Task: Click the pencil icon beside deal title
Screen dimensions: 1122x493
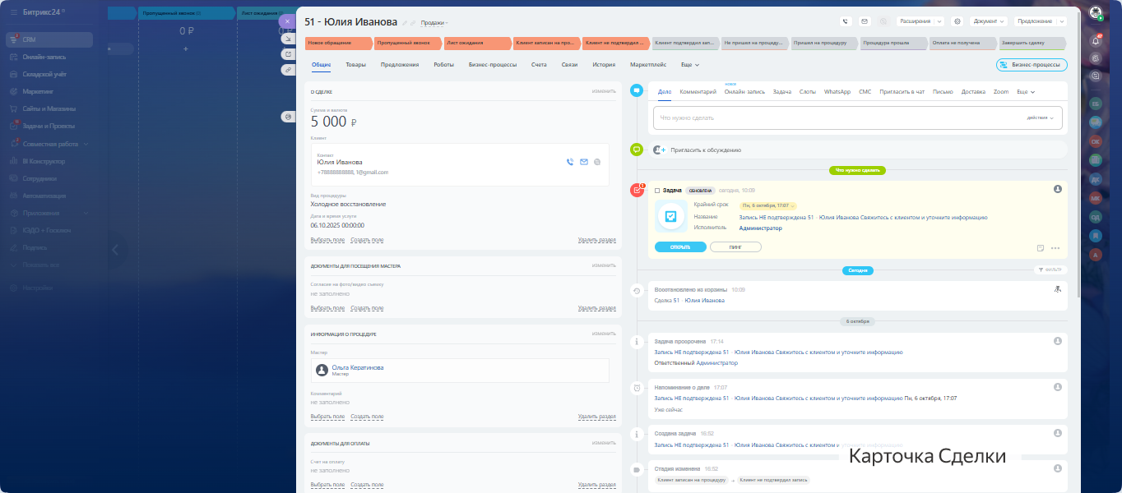Action: pos(404,22)
